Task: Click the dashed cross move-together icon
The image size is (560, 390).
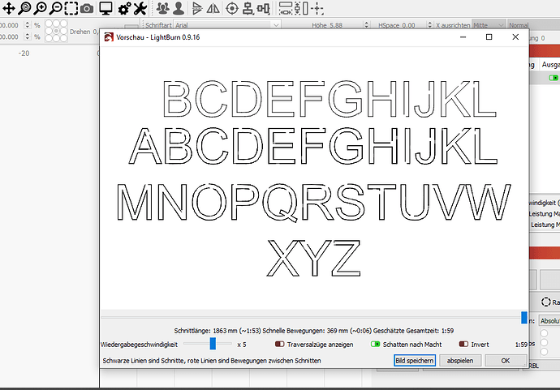Action: (317, 8)
